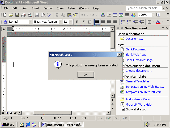The height and width of the screenshot is (128, 170).
Task: Expand the Redo history dropdown arrow
Action: click(96, 15)
